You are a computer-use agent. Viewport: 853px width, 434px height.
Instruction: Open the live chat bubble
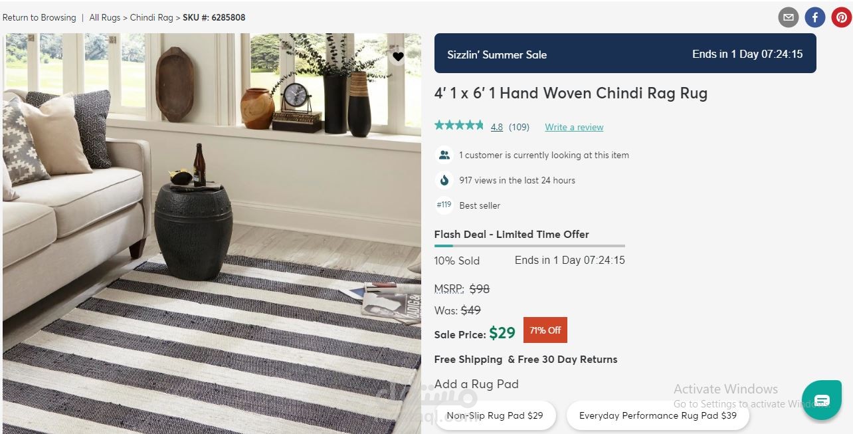[822, 400]
